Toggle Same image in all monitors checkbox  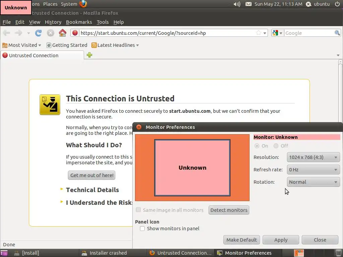[x=138, y=210]
